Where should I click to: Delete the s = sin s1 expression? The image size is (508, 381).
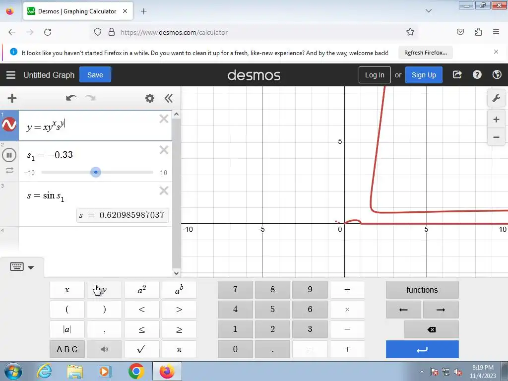pos(164,190)
